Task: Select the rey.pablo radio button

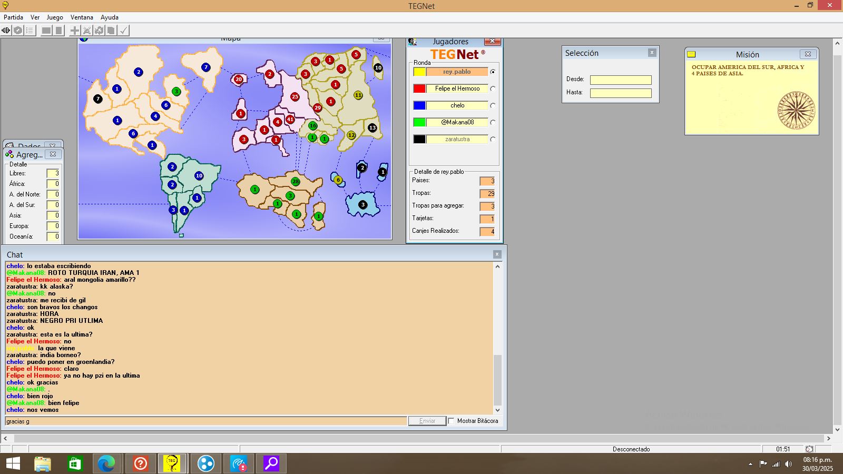Action: point(493,72)
